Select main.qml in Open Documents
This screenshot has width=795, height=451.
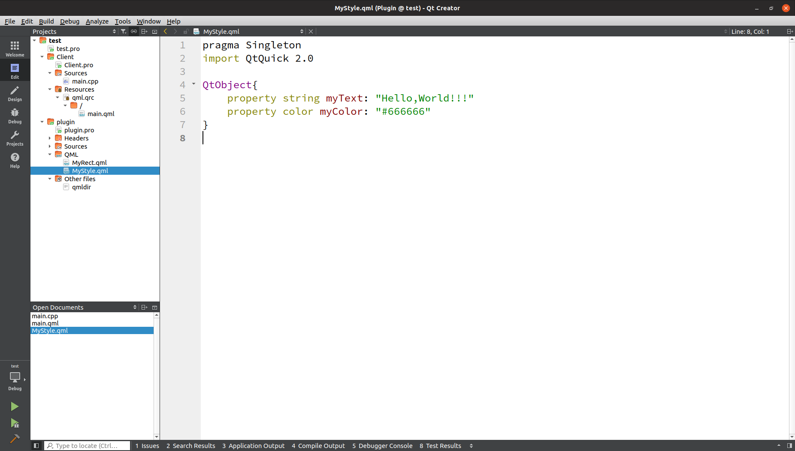(45, 323)
